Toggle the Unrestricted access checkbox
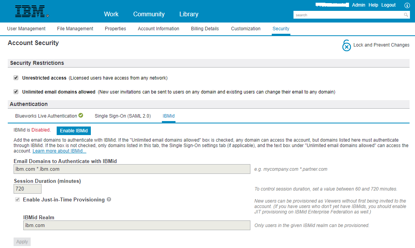Image resolution: width=415 pixels, height=248 pixels. point(16,78)
